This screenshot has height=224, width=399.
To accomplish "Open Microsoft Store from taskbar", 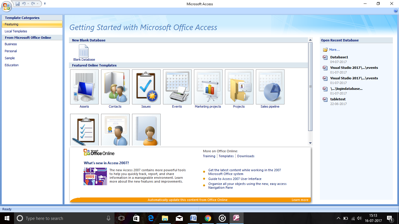I will point(136,218).
